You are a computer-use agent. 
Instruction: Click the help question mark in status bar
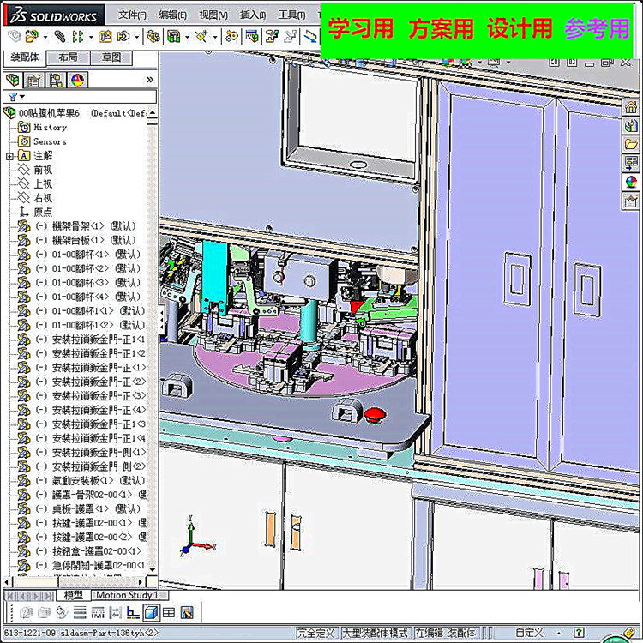579,633
